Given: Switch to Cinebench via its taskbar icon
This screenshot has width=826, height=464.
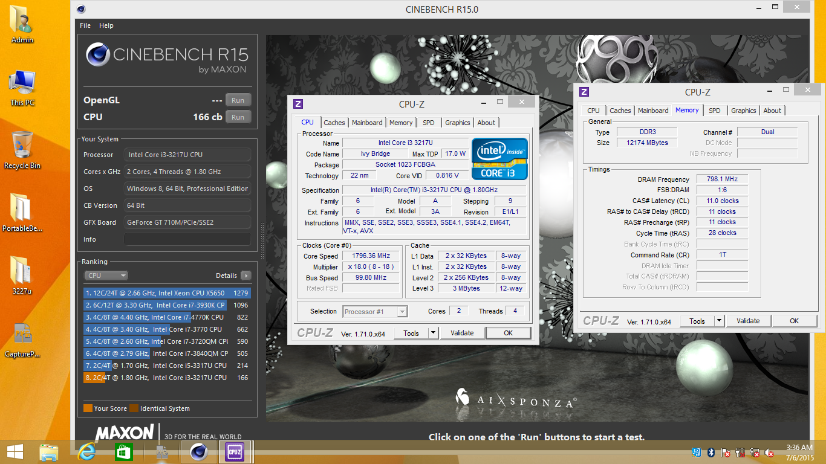Looking at the screenshot, I should coord(198,452).
